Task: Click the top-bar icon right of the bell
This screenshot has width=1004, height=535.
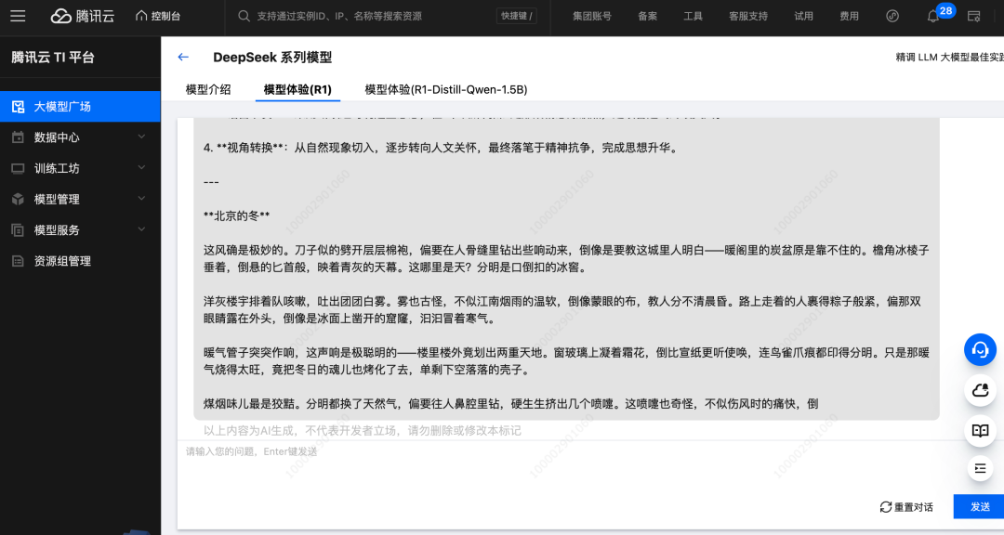Action: coord(974,16)
